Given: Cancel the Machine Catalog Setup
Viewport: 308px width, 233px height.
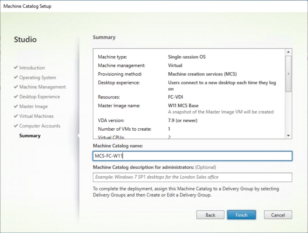Looking at the screenshot, I should tap(278, 215).
